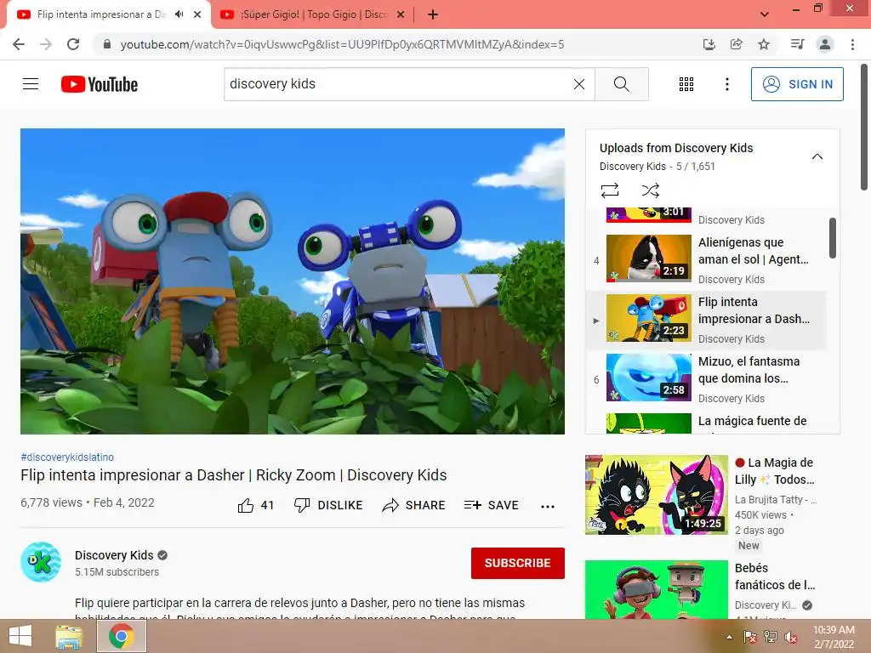Click the Sign In button

[796, 84]
